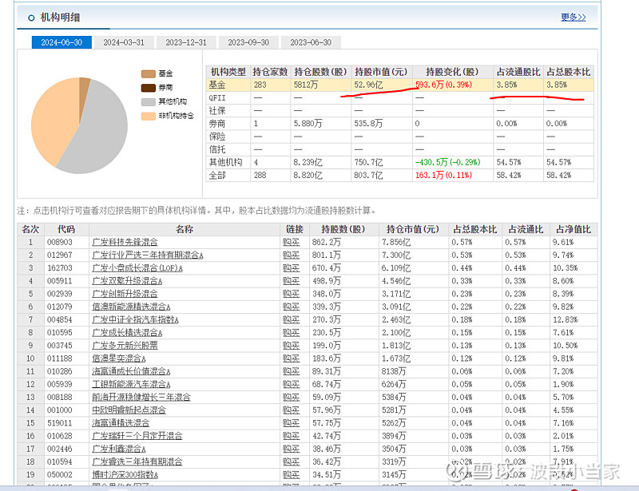Click the 持仓市值(元) column header
This screenshot has width=639, height=491.
413,229
